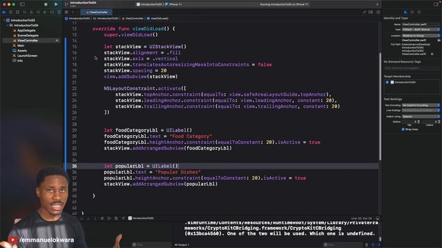
Task: Open the Project navigator folder icon
Action: (4, 12)
